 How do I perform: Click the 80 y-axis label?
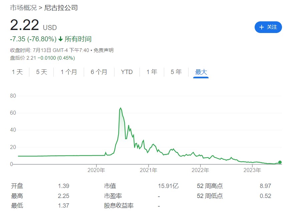13,96
